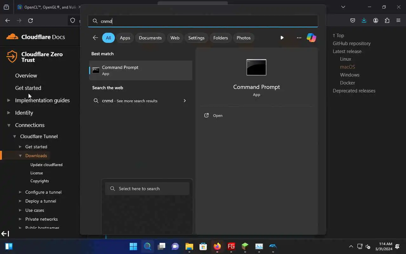Open the taskbar clock and date

tap(383, 246)
